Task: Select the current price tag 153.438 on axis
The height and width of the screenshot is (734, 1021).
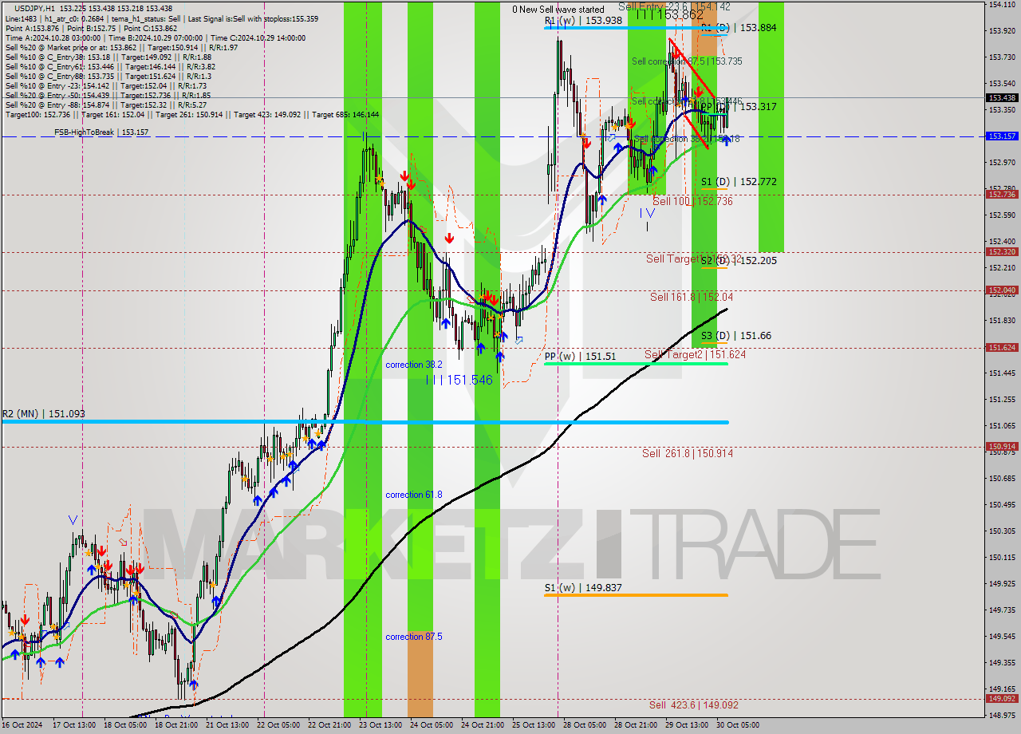Action: coord(1002,98)
